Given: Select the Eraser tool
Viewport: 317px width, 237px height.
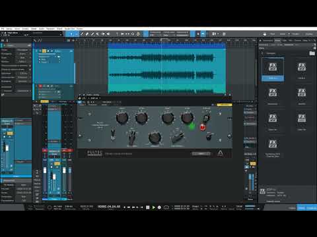Looking at the screenshot, I should [x=87, y=34].
